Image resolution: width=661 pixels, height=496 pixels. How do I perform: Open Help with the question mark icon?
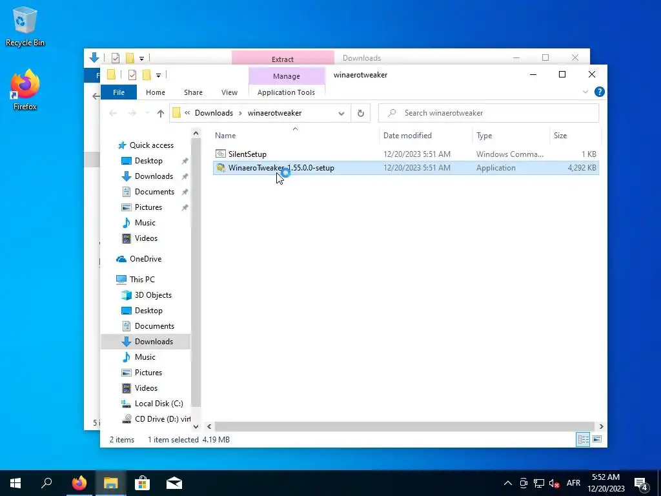coord(600,92)
